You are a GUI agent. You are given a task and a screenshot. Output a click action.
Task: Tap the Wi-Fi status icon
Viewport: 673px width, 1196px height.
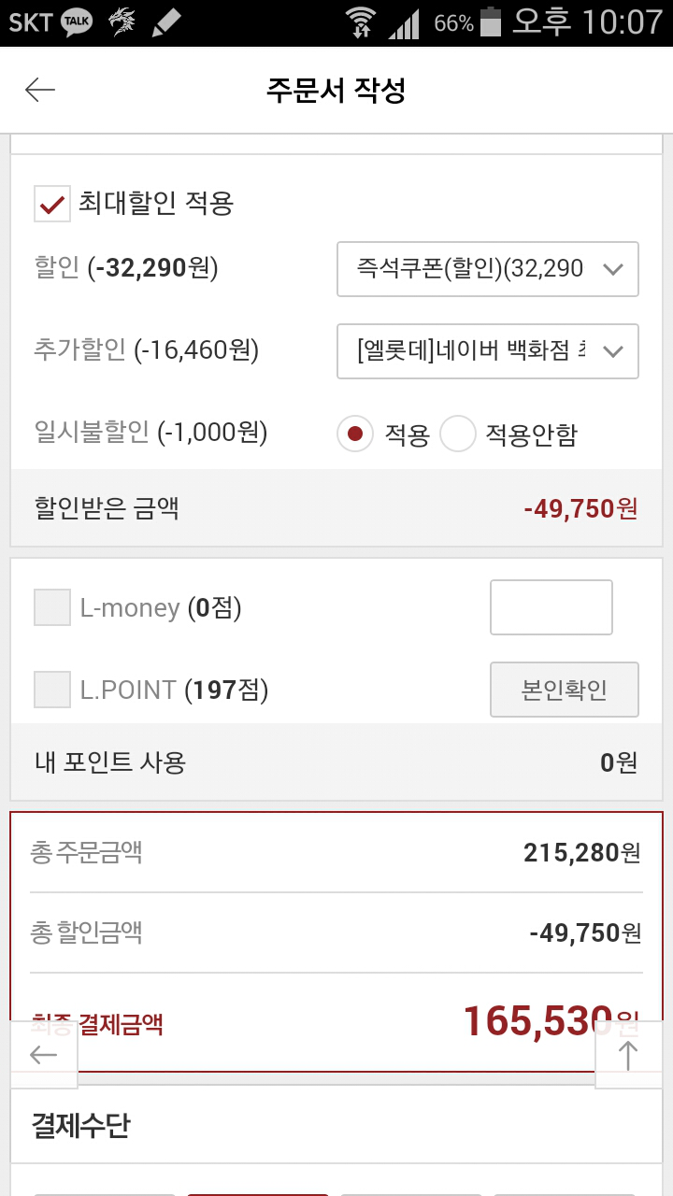tap(359, 22)
